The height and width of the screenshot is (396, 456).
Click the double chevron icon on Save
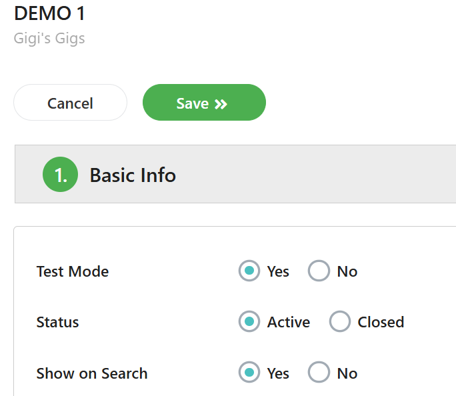point(221,104)
